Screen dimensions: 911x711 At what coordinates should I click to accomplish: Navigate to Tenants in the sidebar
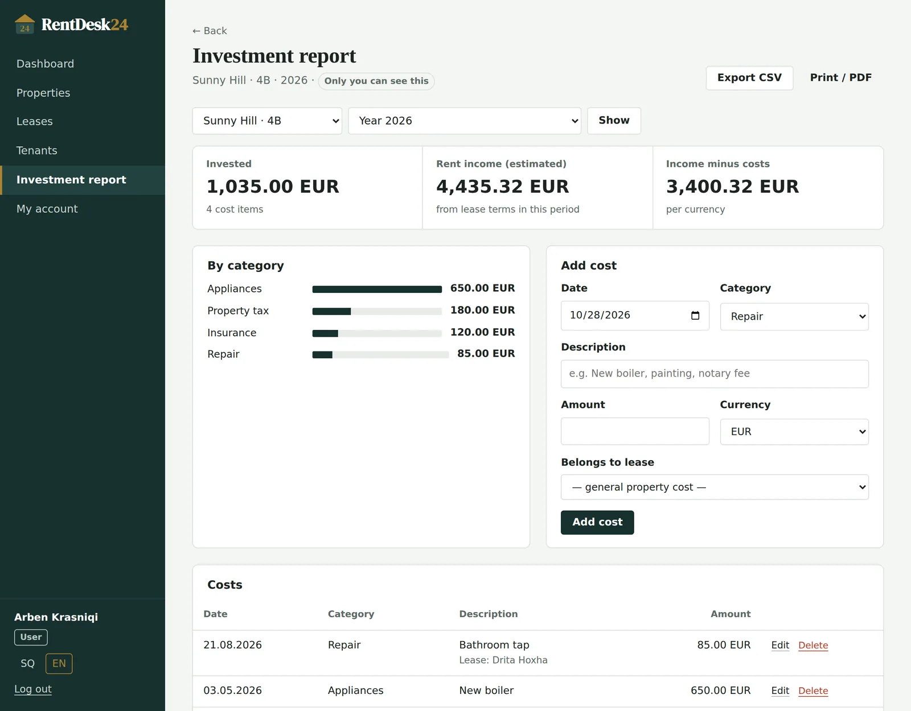point(36,151)
